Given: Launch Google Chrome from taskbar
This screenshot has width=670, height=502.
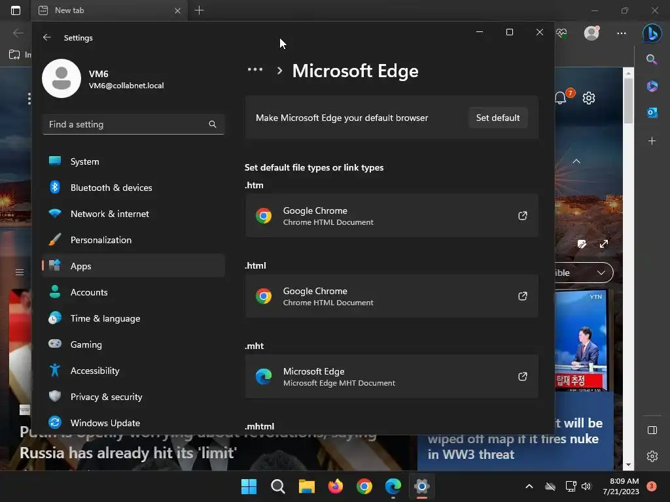Looking at the screenshot, I should click(364, 486).
